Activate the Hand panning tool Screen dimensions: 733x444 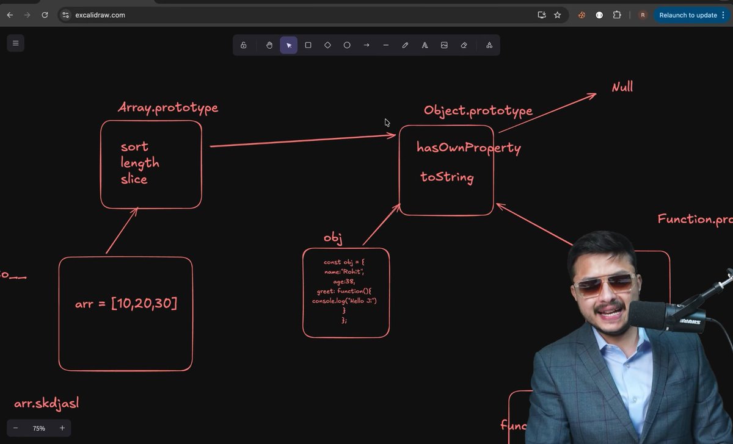pyautogui.click(x=269, y=45)
